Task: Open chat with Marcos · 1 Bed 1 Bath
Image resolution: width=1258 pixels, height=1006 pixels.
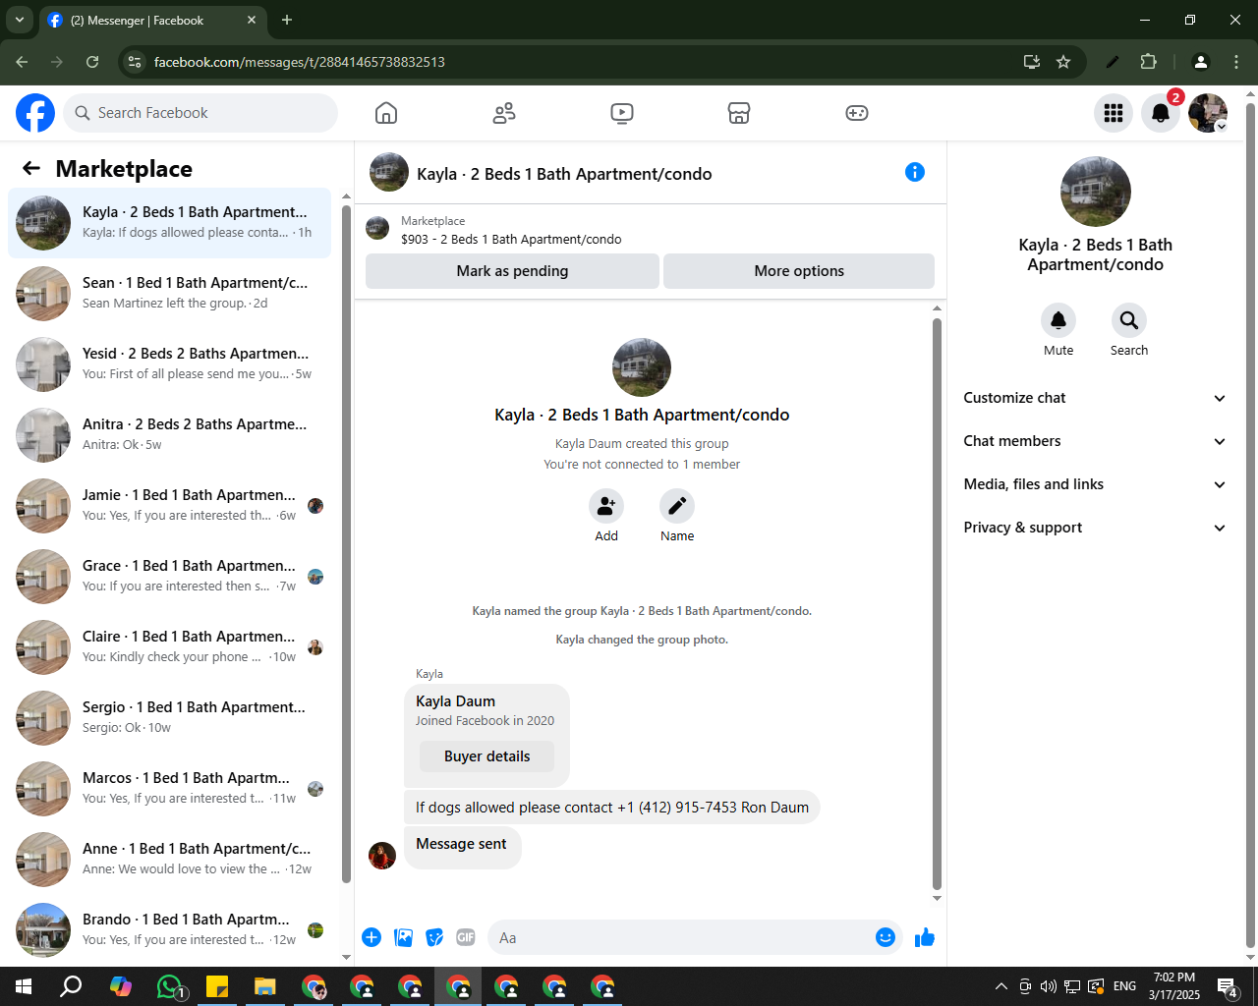Action: pos(169,789)
